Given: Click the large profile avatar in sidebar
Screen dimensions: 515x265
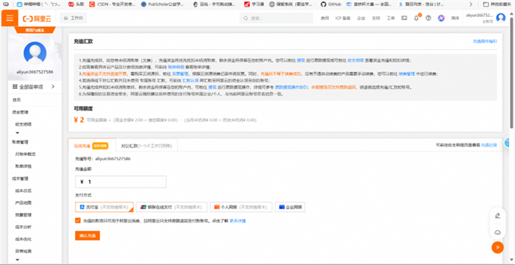Looking at the screenshot, I should coord(35,53).
